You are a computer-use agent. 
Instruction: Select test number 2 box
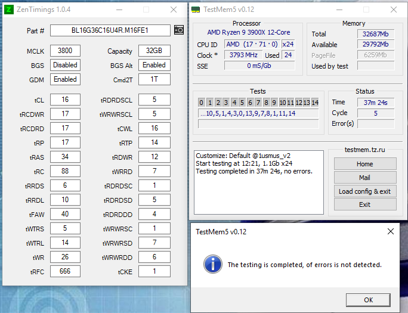pyautogui.click(x=218, y=103)
